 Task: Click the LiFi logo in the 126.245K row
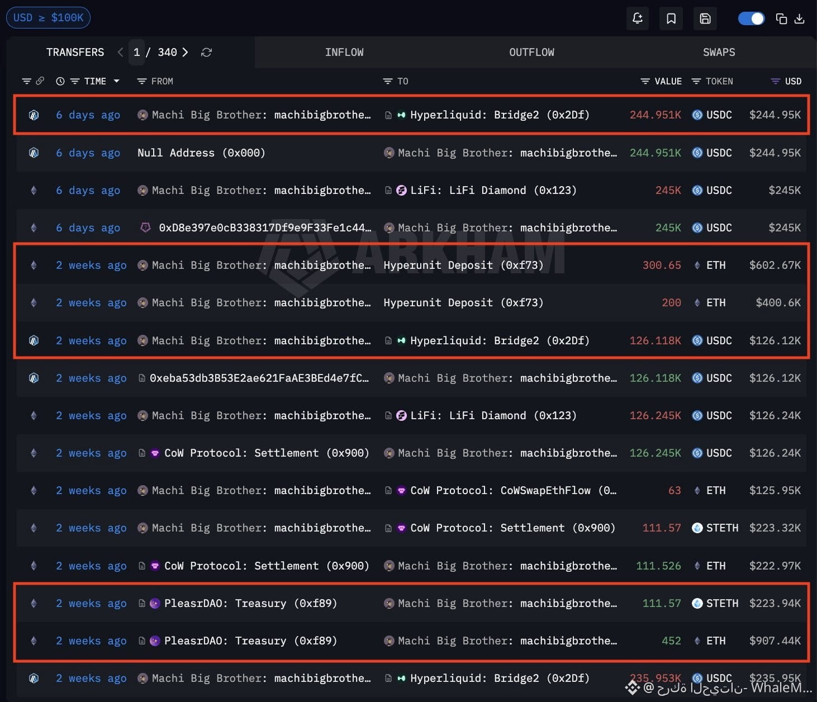pyautogui.click(x=401, y=415)
